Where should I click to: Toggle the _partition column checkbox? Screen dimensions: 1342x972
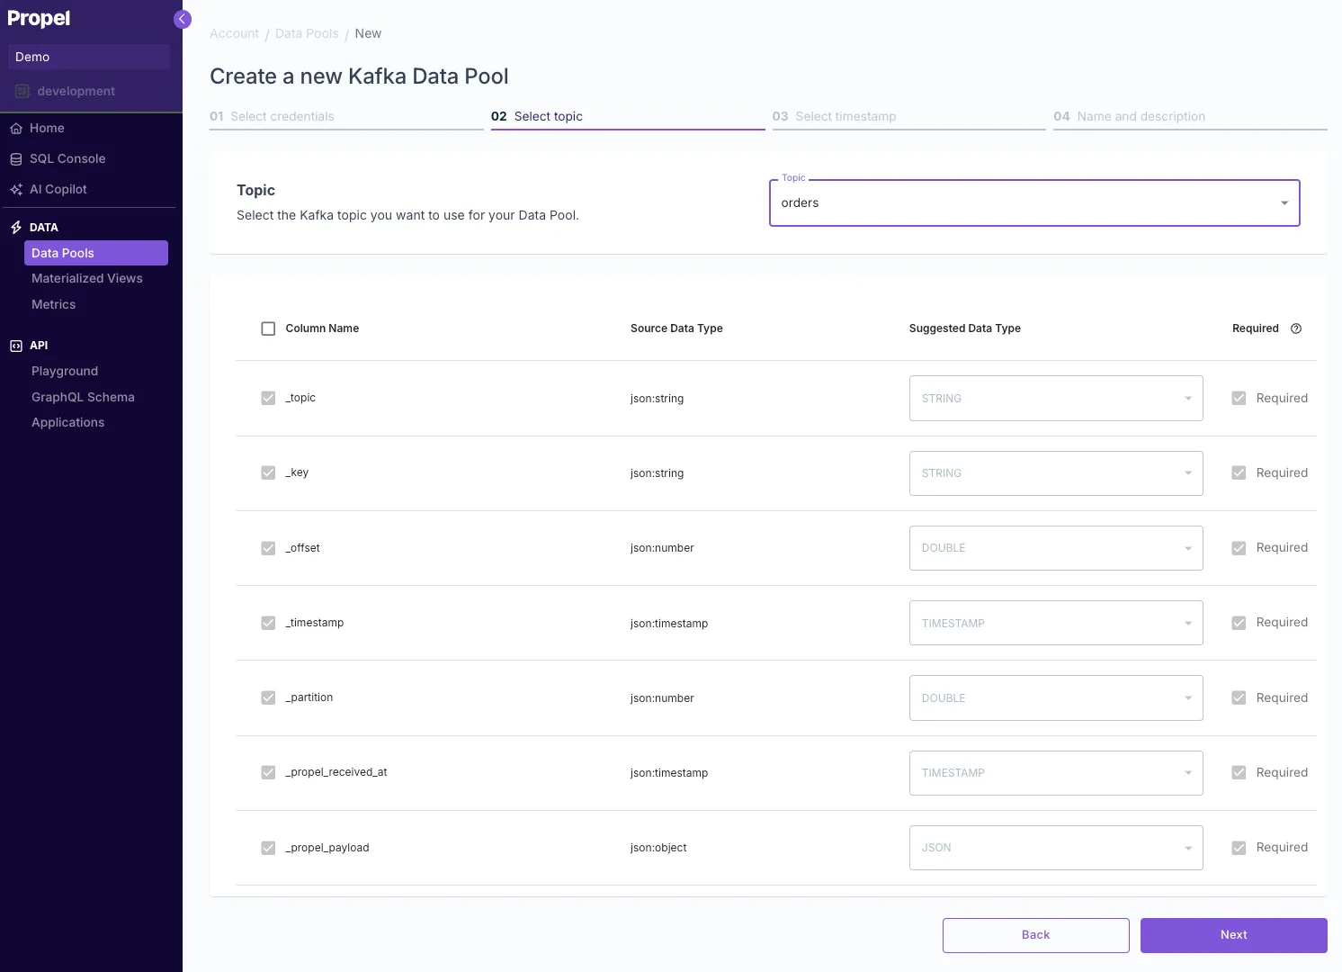tap(268, 697)
